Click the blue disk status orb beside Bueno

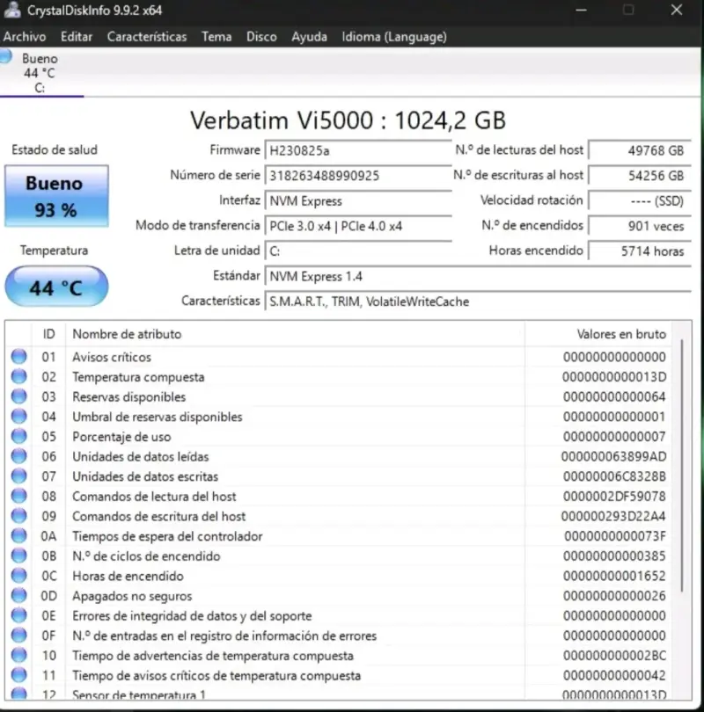[5, 56]
